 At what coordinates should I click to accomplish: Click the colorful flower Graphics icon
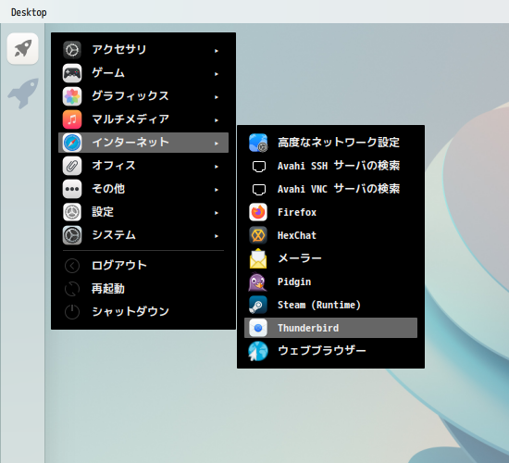(72, 96)
